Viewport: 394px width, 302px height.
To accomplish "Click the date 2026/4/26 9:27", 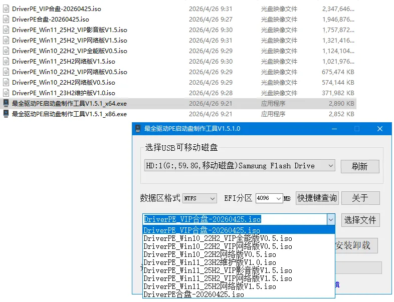I will [211, 20].
